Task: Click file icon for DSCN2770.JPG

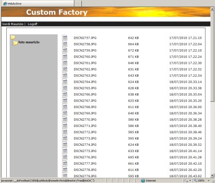Action: pos(65,119)
